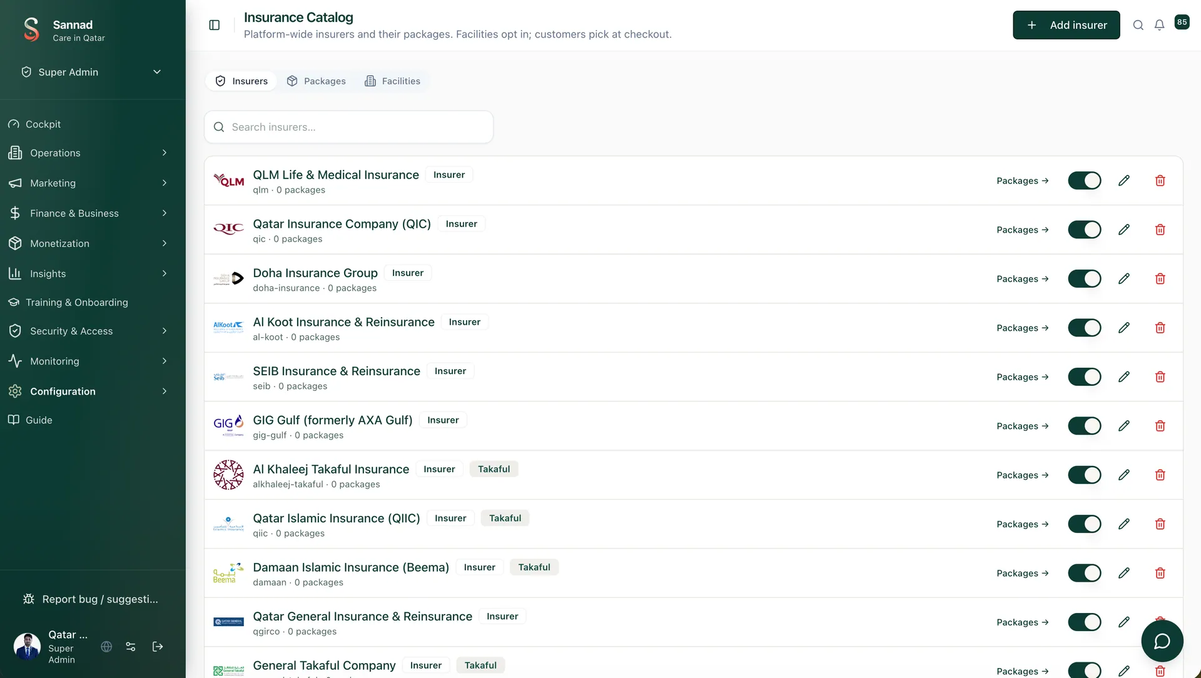Toggle Qatar General Insurance & Reinsurance switch
Viewport: 1201px width, 678px height.
pyautogui.click(x=1085, y=622)
